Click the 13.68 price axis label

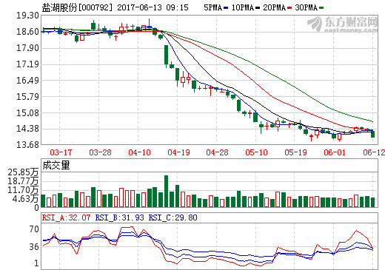[x=28, y=145]
